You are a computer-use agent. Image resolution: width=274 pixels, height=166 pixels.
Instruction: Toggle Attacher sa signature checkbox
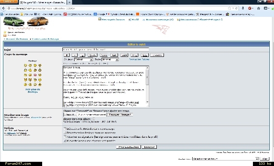pos(65,137)
